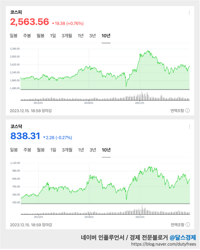Click the 코스닥 index title
Viewport: 200px width, 250px height.
tap(16, 127)
